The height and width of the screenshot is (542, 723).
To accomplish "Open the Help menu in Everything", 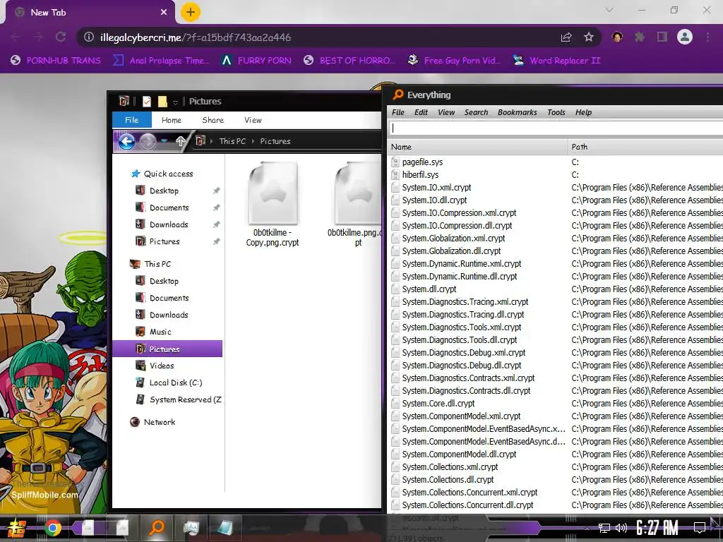I will pyautogui.click(x=583, y=112).
